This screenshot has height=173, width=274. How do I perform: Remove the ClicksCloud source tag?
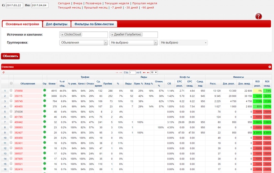[x=63, y=35]
